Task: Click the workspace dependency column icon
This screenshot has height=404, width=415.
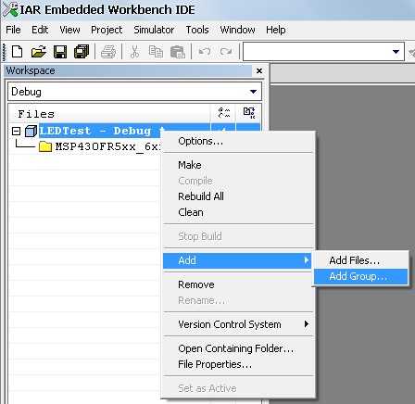Action: click(x=249, y=113)
